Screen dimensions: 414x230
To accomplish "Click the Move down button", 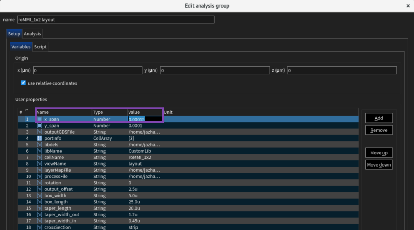I will (x=379, y=165).
